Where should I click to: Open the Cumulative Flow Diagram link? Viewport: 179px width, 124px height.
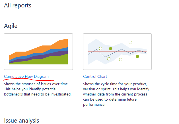point(26,76)
